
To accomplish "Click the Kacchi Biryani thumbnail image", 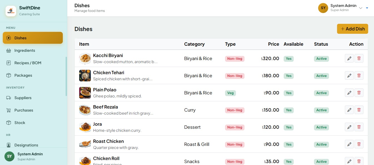I will [85, 58].
